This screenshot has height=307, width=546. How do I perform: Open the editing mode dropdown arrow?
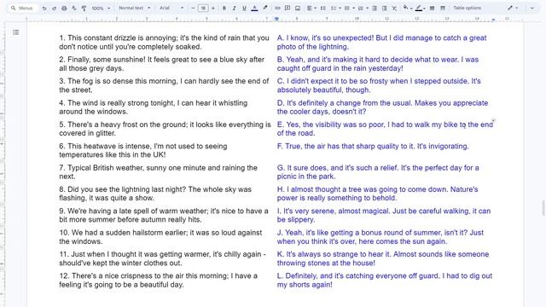click(x=516, y=8)
